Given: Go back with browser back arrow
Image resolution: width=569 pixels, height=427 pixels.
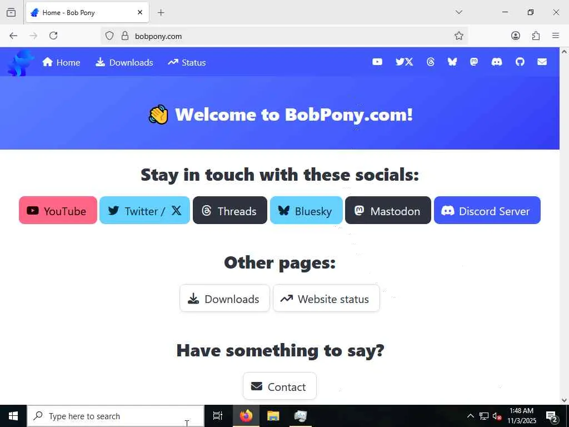Looking at the screenshot, I should (13, 36).
